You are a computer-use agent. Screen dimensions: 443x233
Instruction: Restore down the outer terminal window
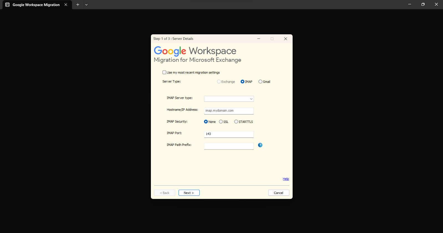pos(423,4)
